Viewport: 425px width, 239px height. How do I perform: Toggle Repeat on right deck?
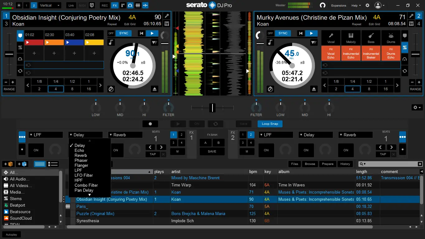click(x=357, y=24)
